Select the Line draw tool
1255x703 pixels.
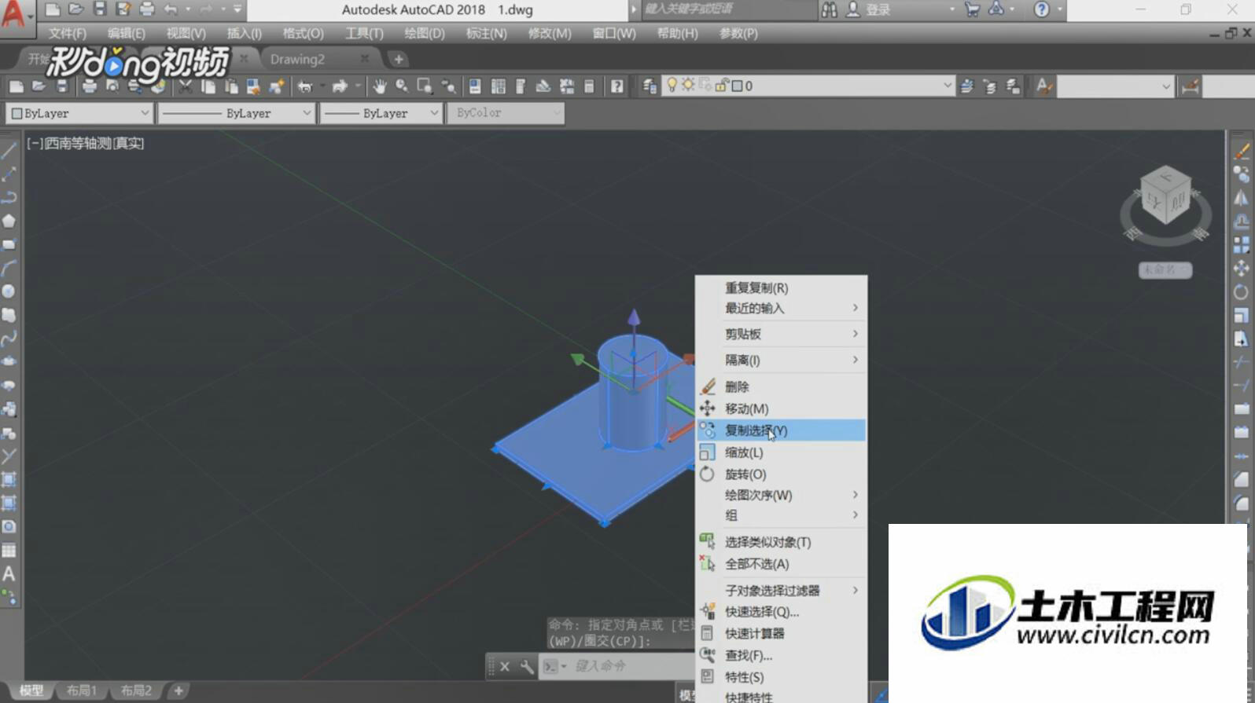coord(9,151)
